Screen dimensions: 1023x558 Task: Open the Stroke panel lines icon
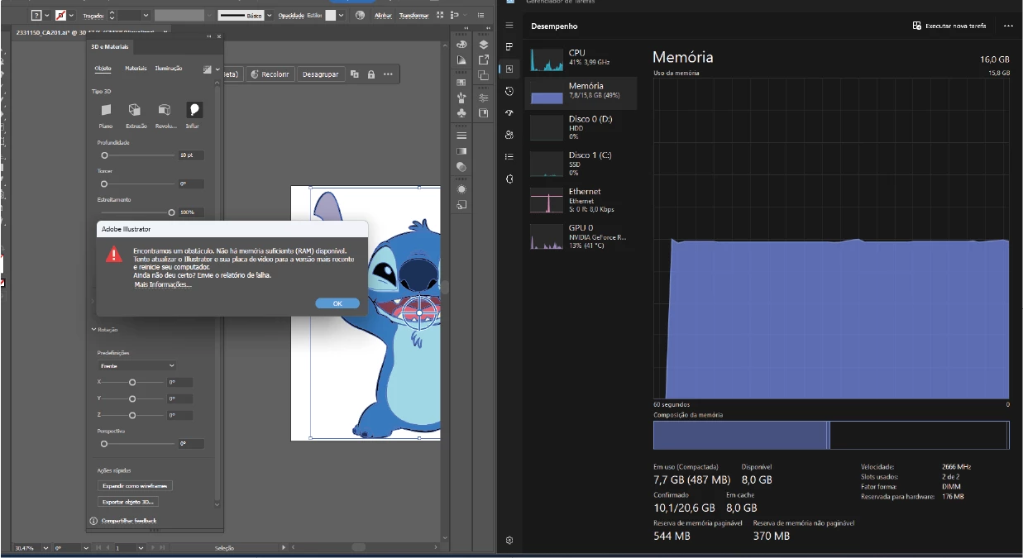pyautogui.click(x=461, y=136)
